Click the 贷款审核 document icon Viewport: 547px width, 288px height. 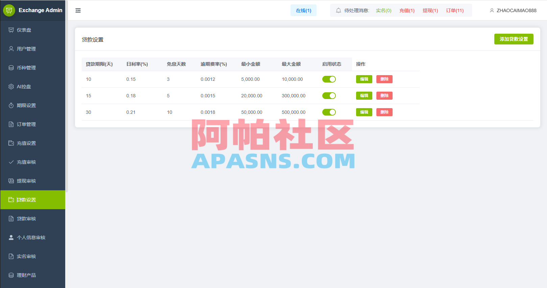coord(11,219)
